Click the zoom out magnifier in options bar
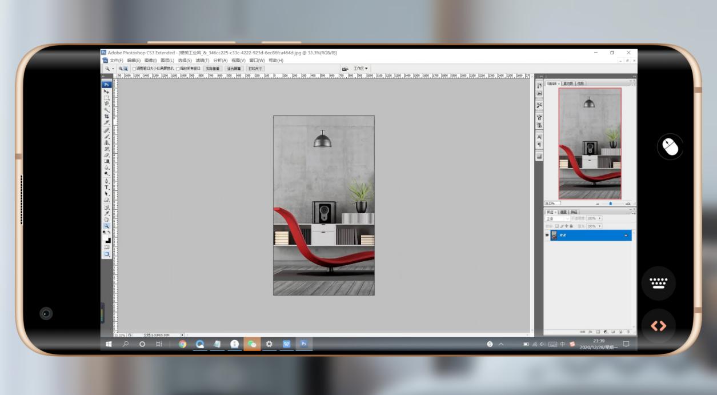This screenshot has width=717, height=395. click(126, 69)
